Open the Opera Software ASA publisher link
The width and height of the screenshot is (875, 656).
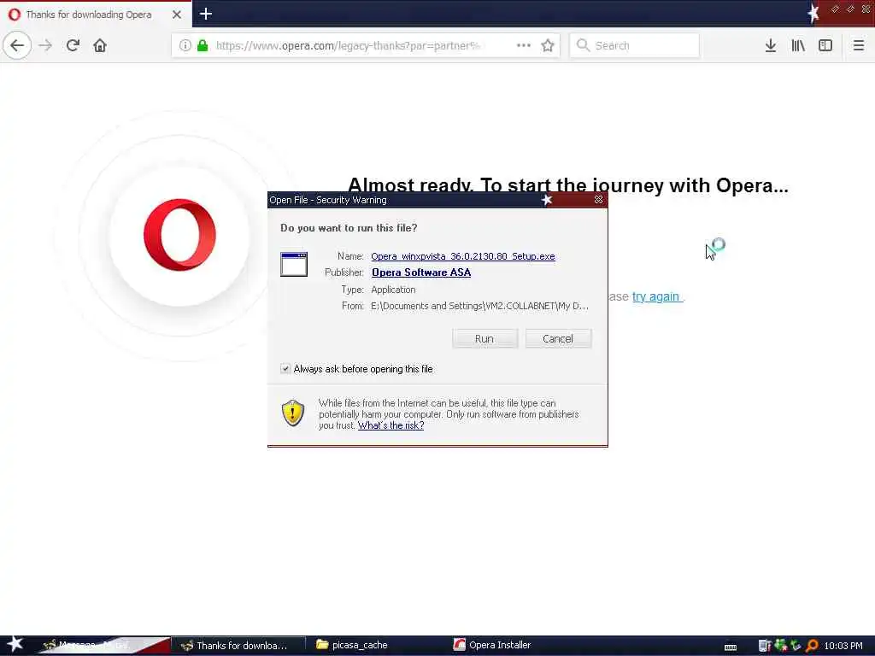[x=421, y=272]
